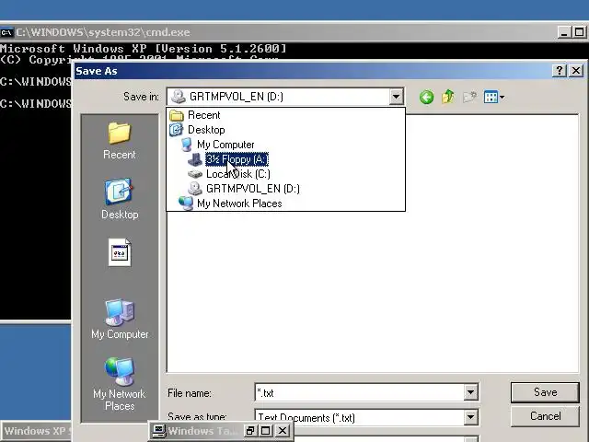
Task: Click the Help question mark button
Action: click(560, 71)
